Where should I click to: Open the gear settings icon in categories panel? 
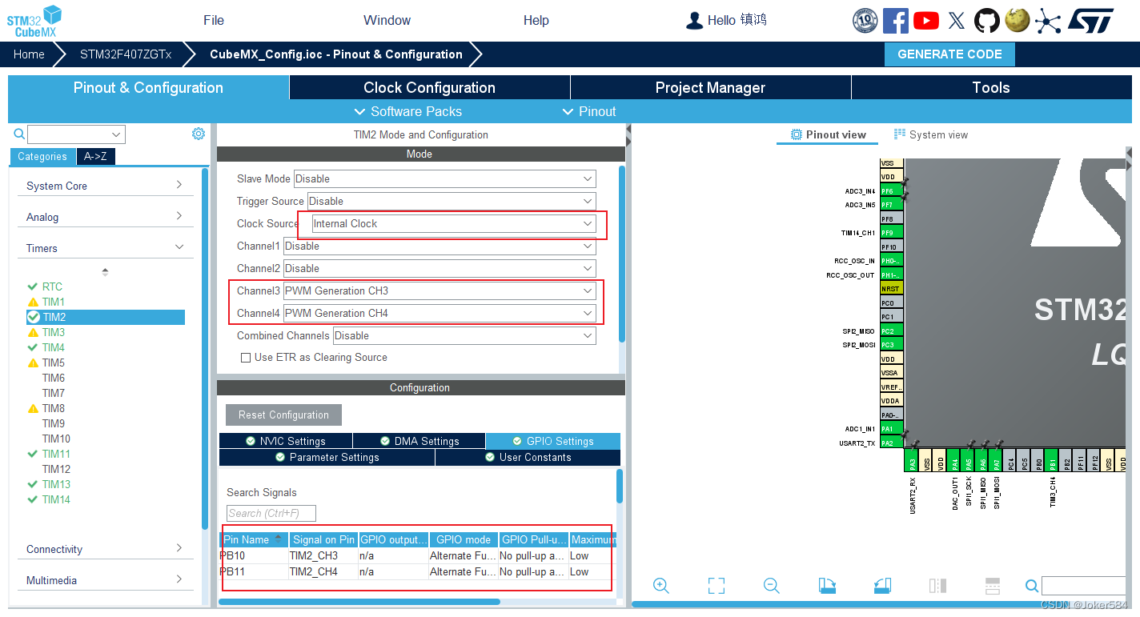click(x=199, y=134)
